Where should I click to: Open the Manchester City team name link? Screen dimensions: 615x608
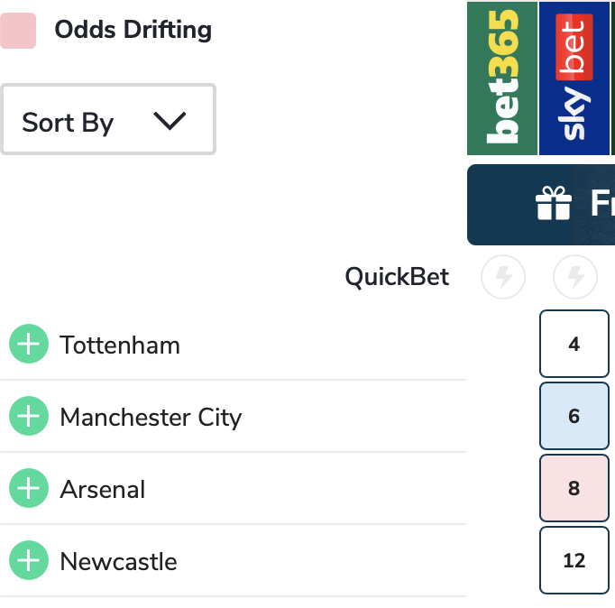click(x=151, y=417)
